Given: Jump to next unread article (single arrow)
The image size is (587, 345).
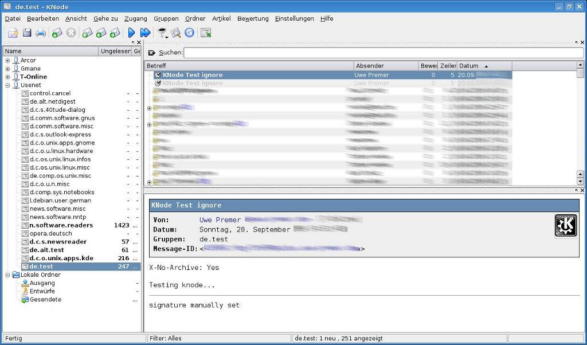Looking at the screenshot, I should (131, 33).
